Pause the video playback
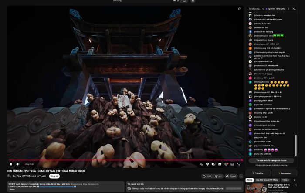The height and width of the screenshot is (193, 305). click(x=11, y=164)
